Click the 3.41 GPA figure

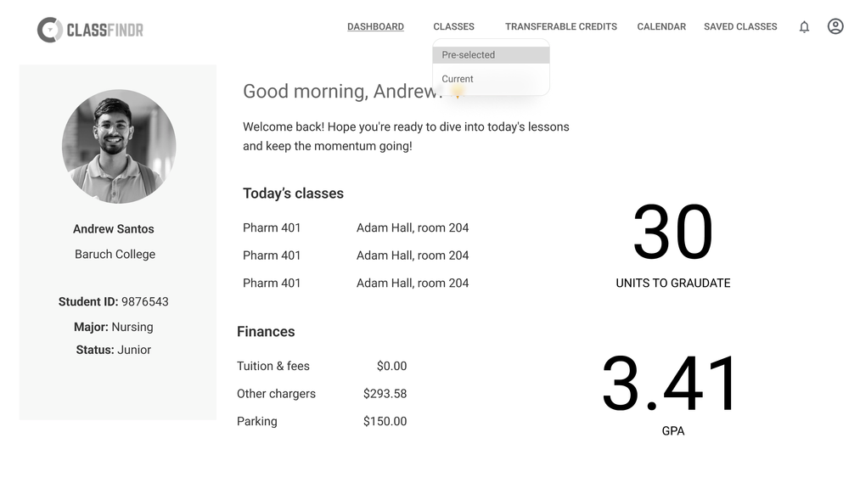click(669, 383)
